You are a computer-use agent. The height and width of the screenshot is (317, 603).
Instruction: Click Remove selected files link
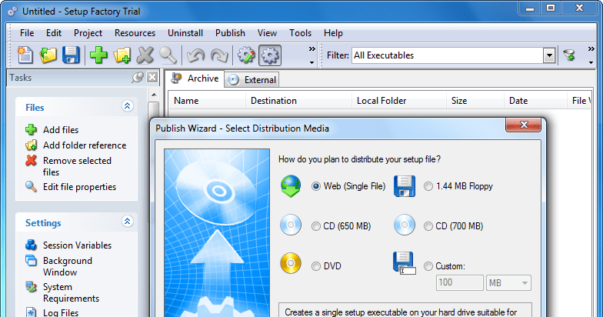pyautogui.click(x=77, y=166)
